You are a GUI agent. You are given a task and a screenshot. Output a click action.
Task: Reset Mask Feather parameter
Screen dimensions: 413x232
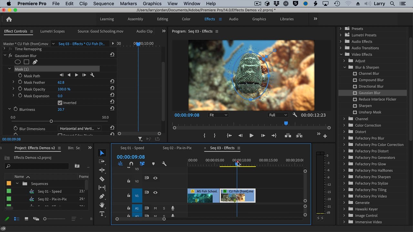112,82
